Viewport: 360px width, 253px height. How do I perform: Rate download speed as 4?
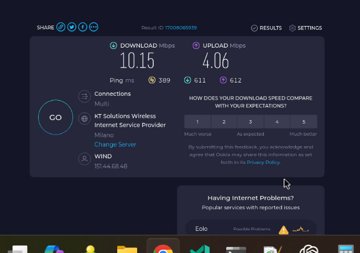click(277, 122)
